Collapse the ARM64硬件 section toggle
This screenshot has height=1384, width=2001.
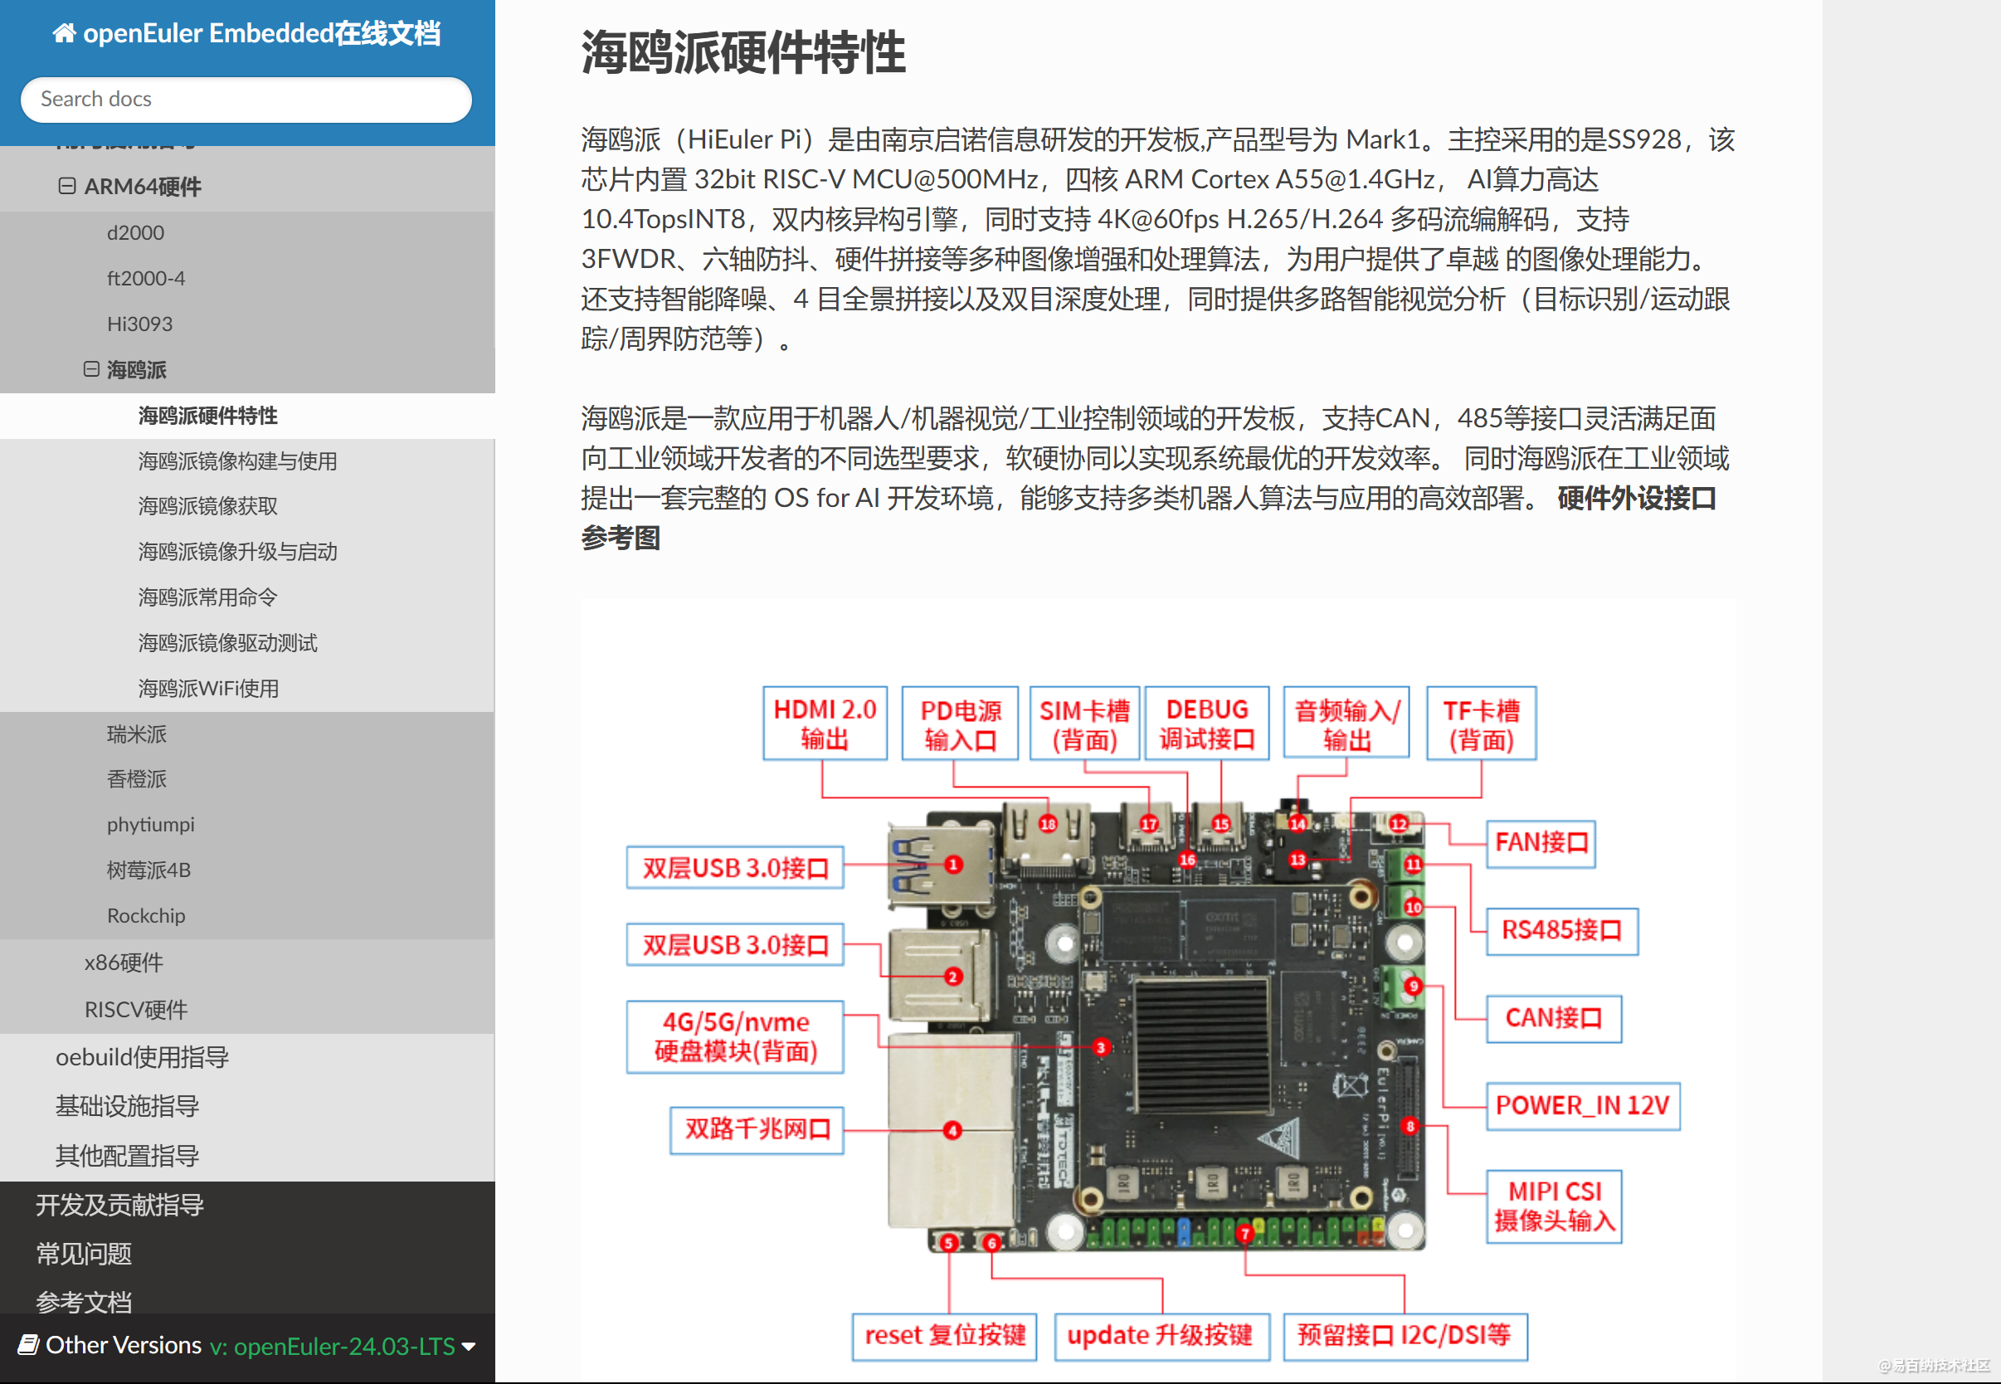point(66,186)
